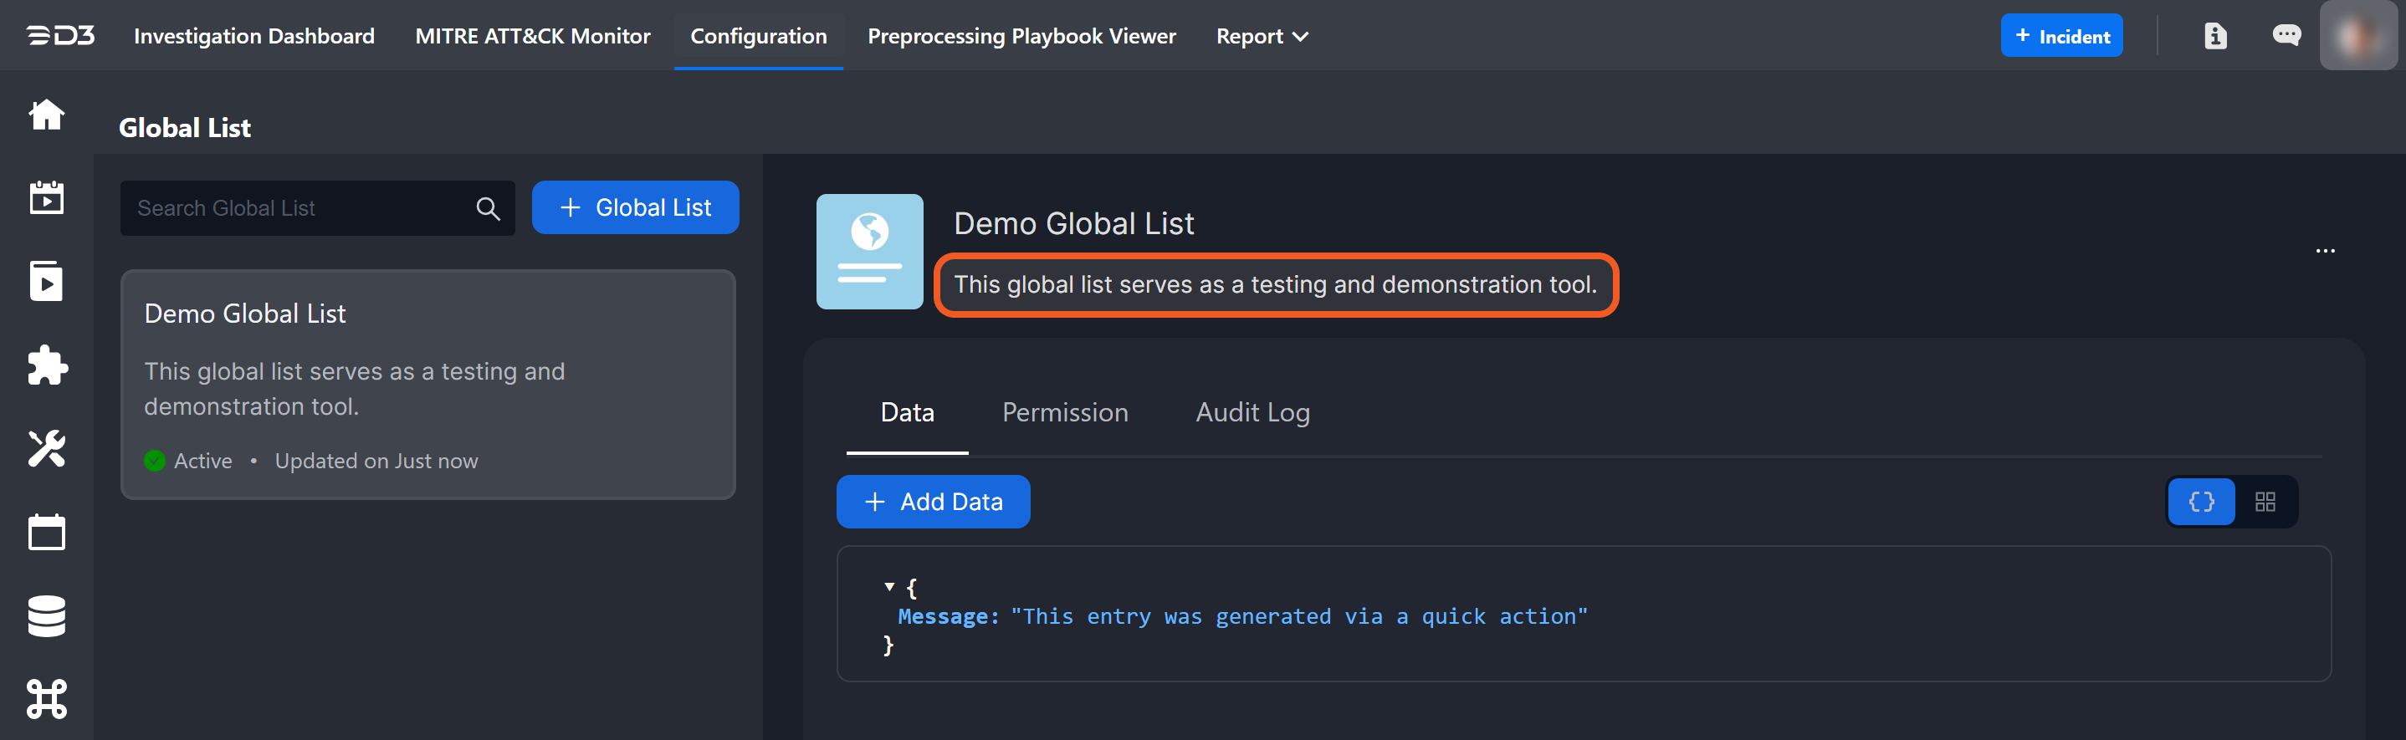Viewport: 2406px width, 740px height.
Task: Click the home icon in the sidebar
Action: pyautogui.click(x=47, y=115)
